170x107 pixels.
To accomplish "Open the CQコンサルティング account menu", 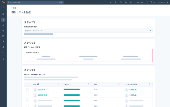I will [x=159, y=2].
